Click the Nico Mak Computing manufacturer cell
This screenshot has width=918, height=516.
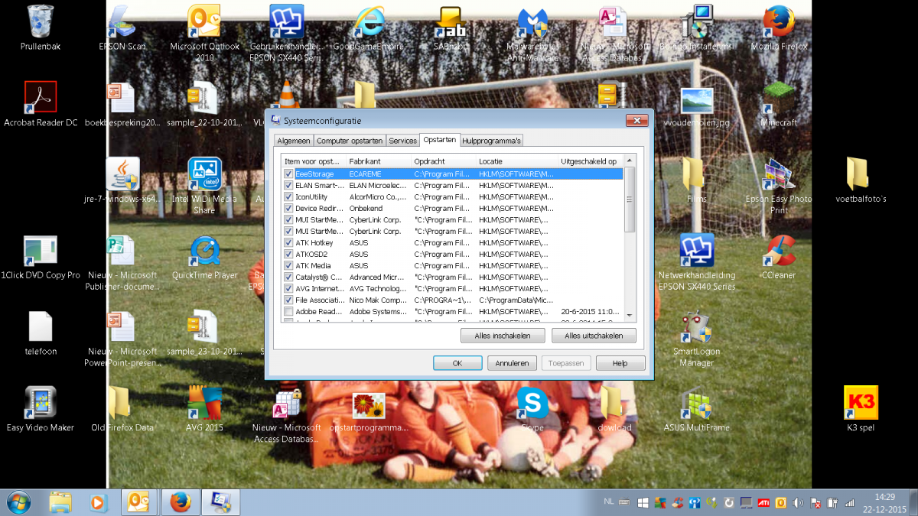(x=378, y=300)
